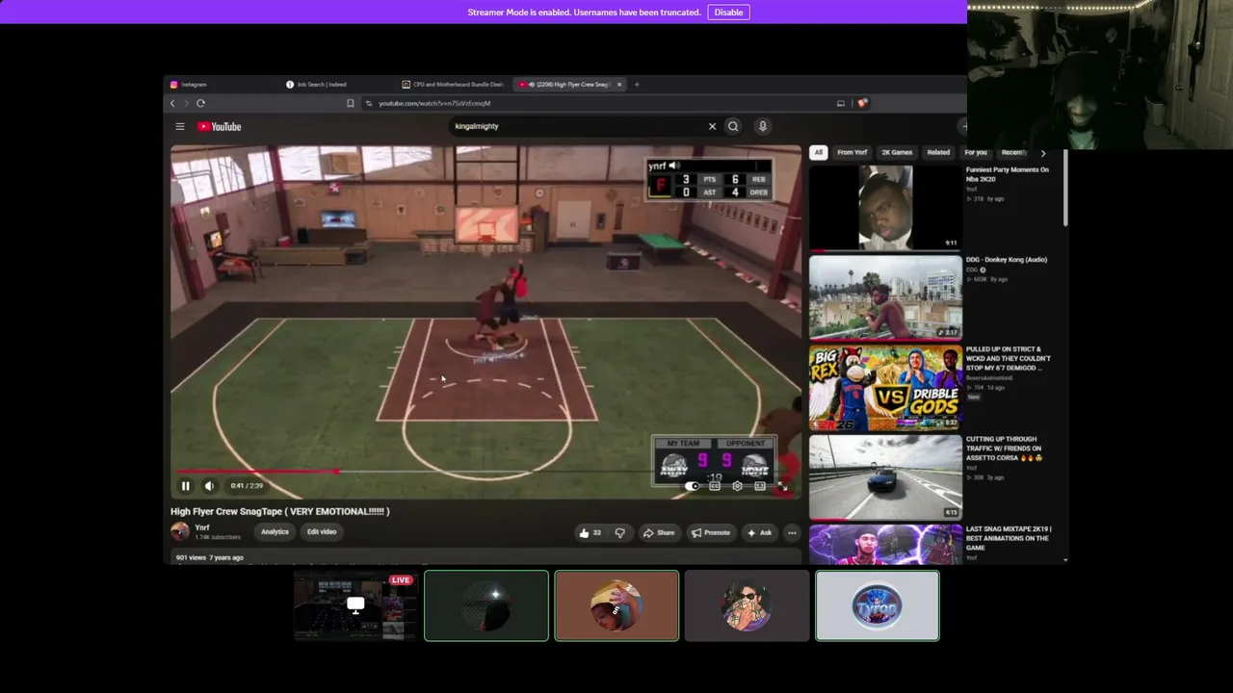Promote the video
The height and width of the screenshot is (693, 1233).
point(711,533)
